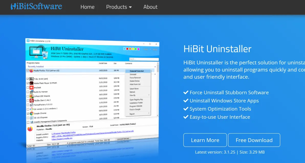Viewport: 305px width, 163px height.
Task: Check the Audio By Harman checkbox
Action: (28, 92)
